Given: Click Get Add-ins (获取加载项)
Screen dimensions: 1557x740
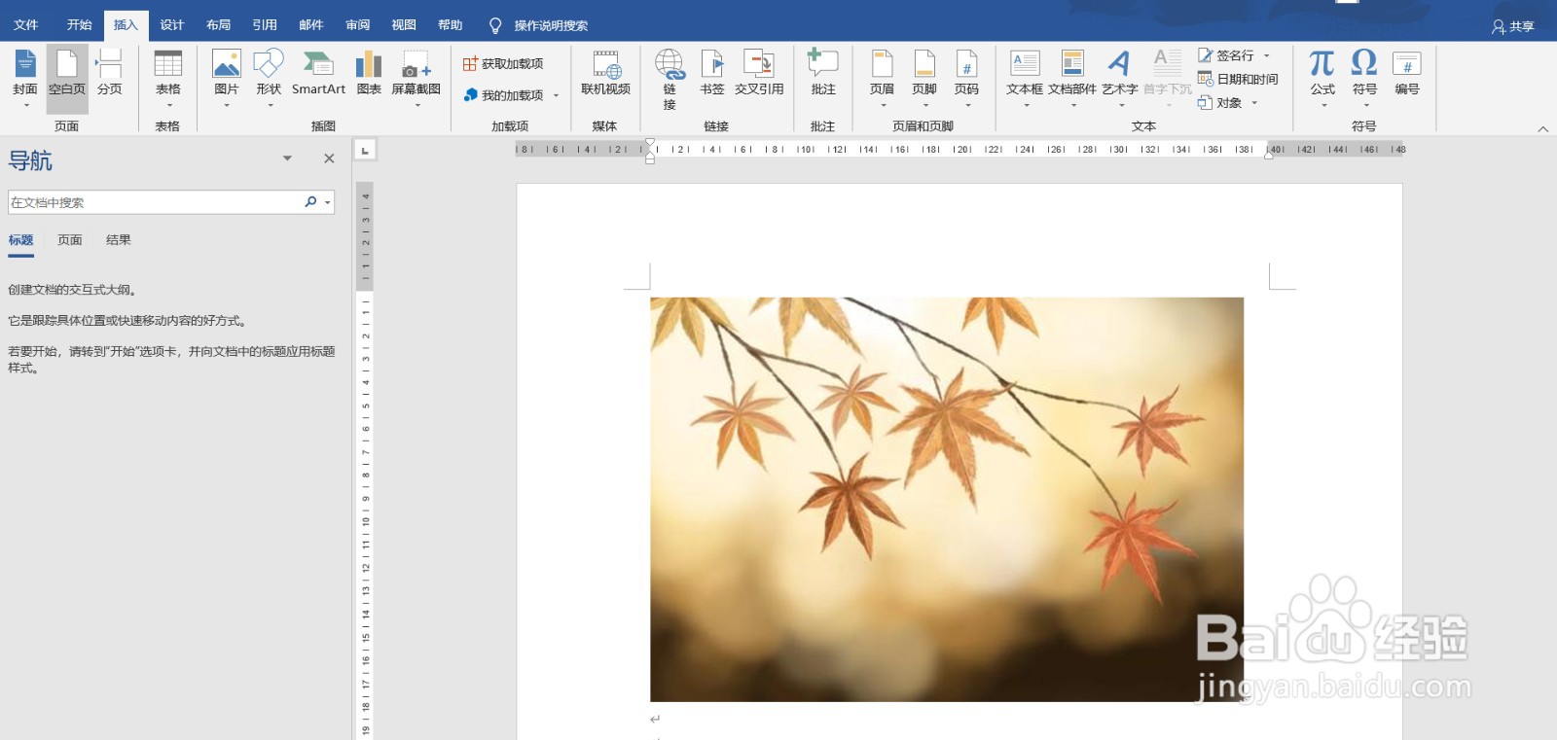Looking at the screenshot, I should 503,63.
